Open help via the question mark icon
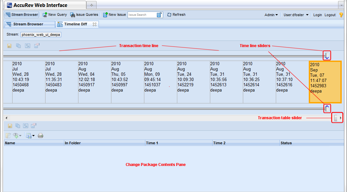Viewport: 347px width, 192px height. point(341,15)
